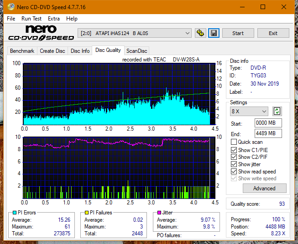This screenshot has height=244, width=298.
Task: Click the PI Errors total 273875
Action: click(62, 233)
